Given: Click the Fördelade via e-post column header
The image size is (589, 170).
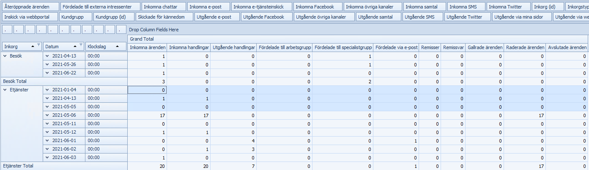Looking at the screenshot, I should click(397, 47).
